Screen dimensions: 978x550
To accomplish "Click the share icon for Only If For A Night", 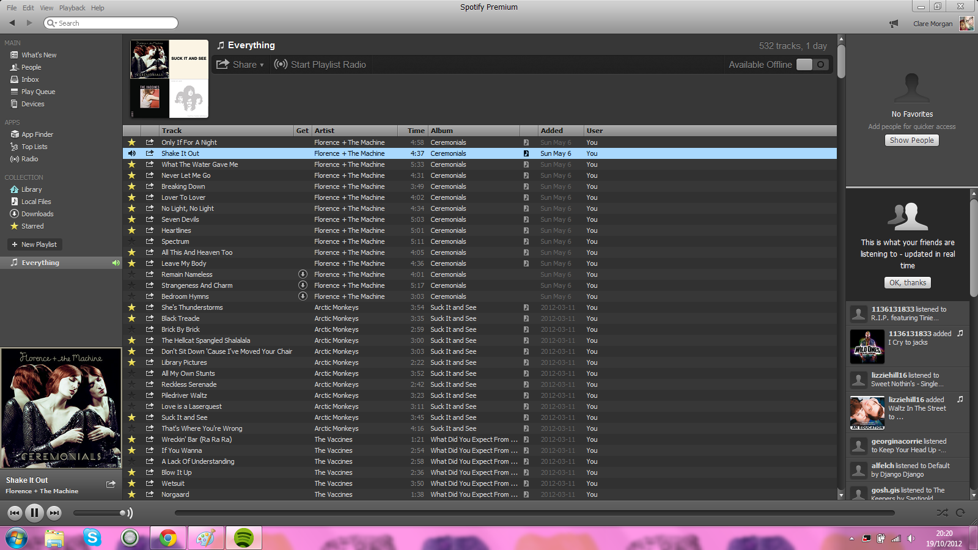I will (x=150, y=142).
